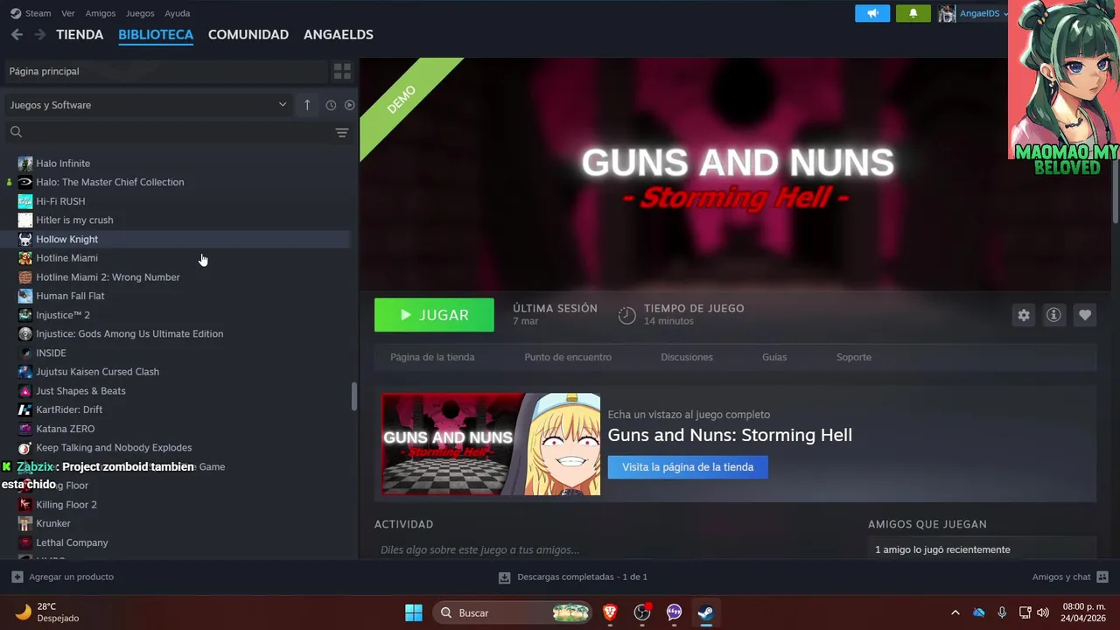Show game info icon
This screenshot has height=630, width=1120.
pyautogui.click(x=1054, y=315)
